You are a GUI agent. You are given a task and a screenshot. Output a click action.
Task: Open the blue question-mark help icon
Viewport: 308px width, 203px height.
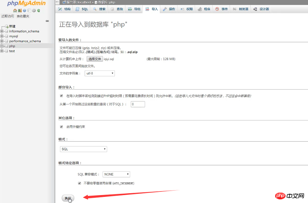pos(24,10)
